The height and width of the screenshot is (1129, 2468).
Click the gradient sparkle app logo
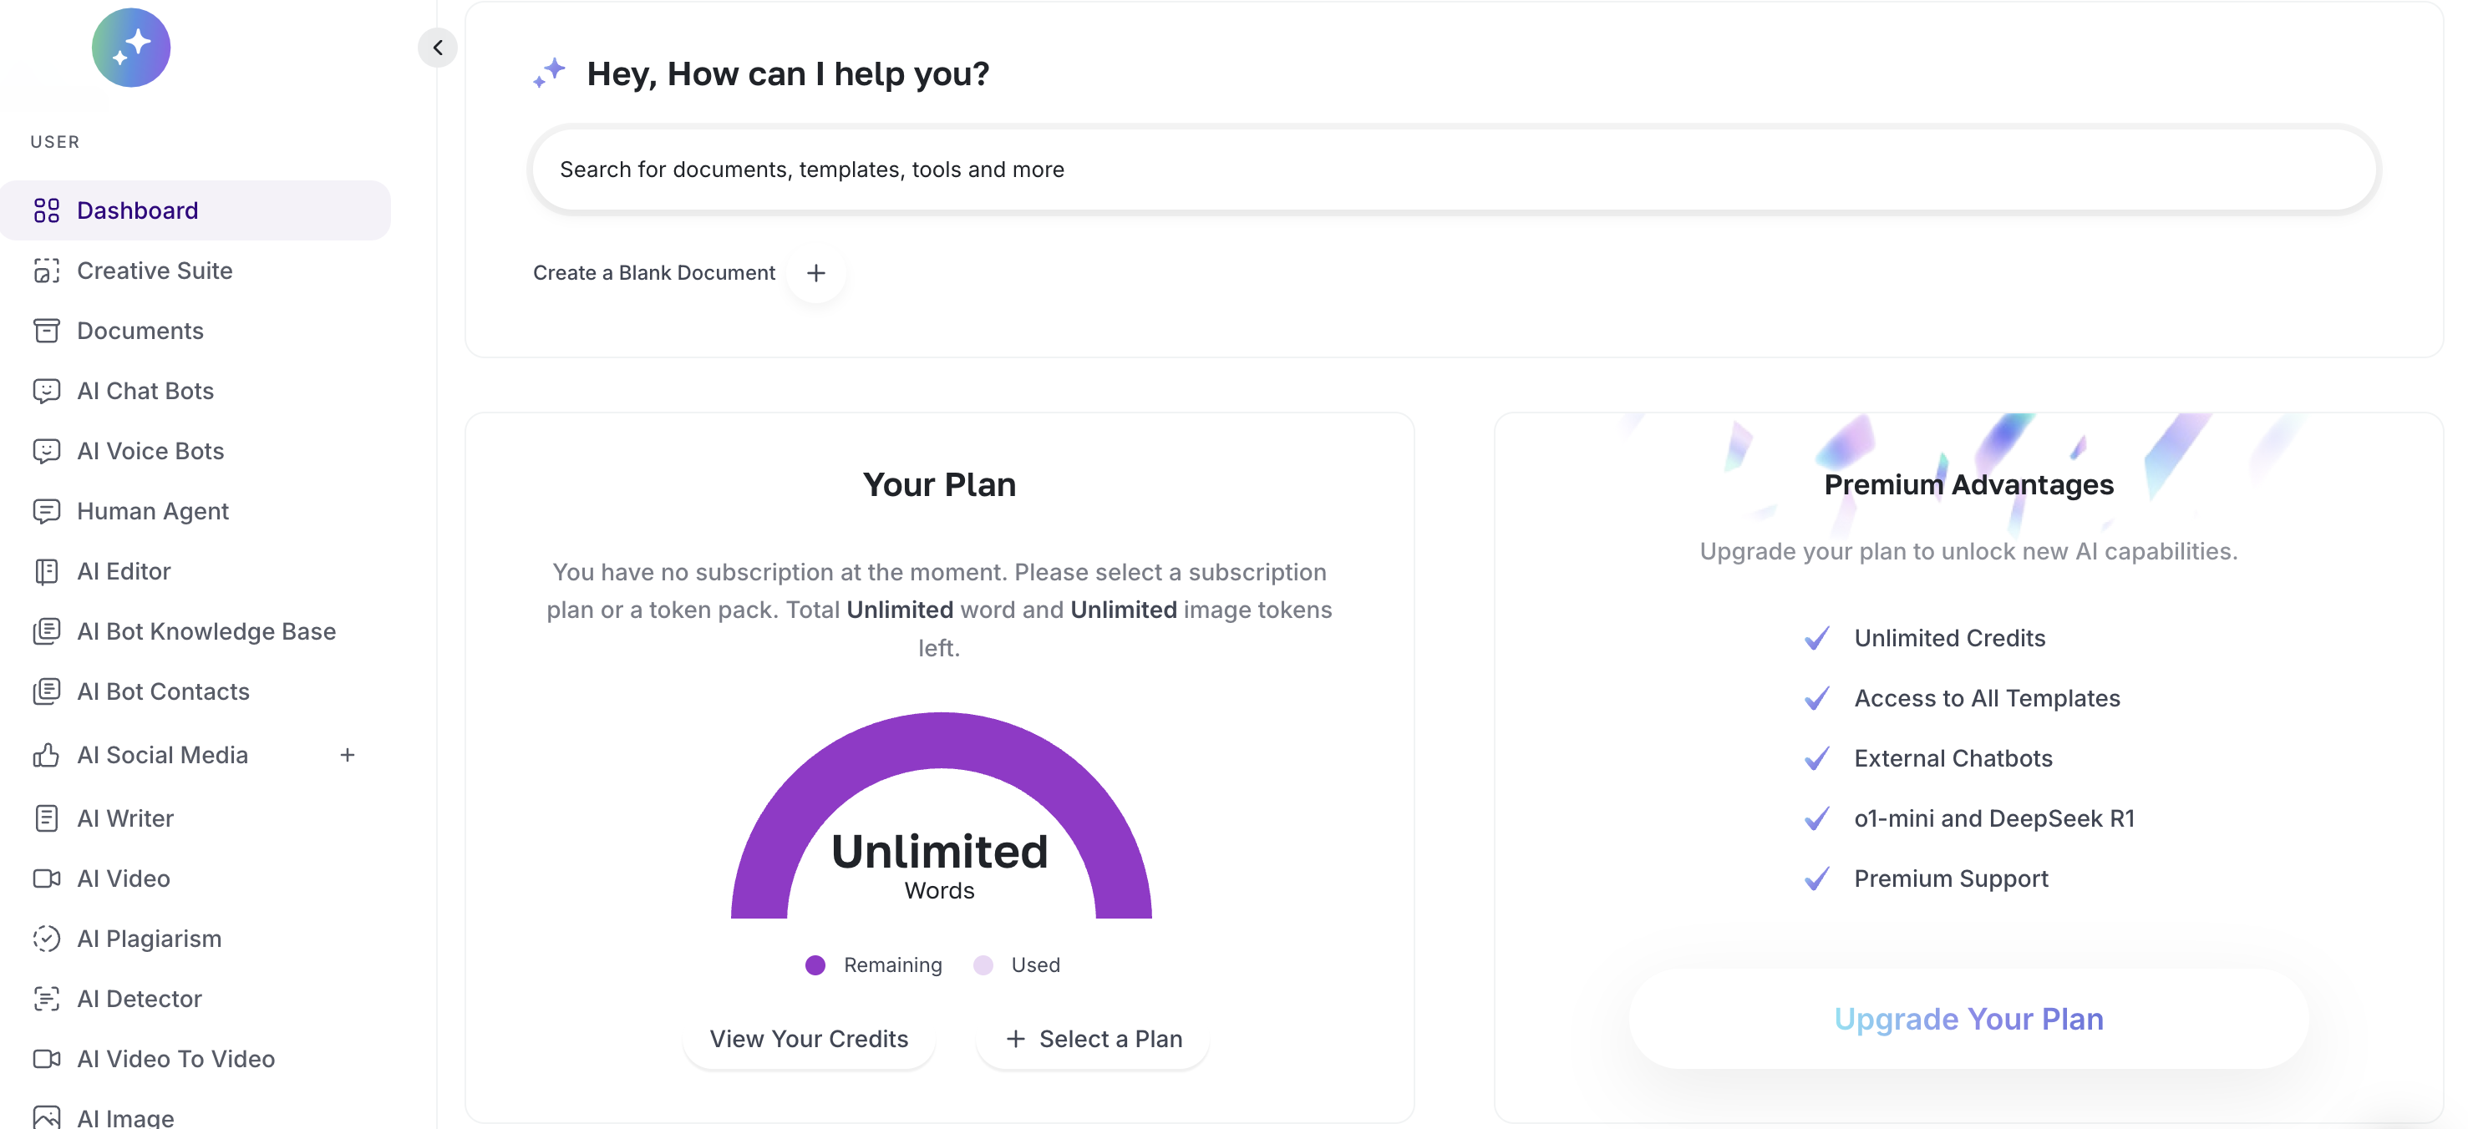click(131, 48)
